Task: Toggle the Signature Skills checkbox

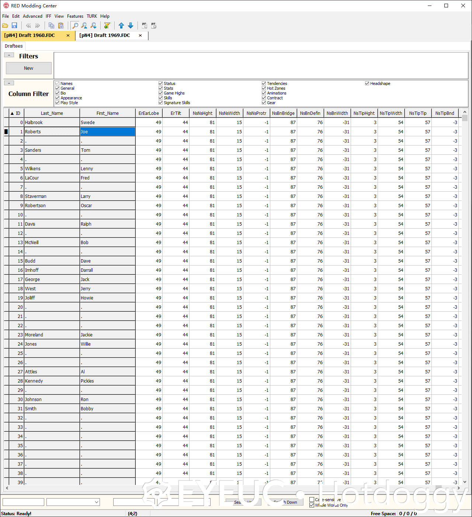Action: [161, 103]
